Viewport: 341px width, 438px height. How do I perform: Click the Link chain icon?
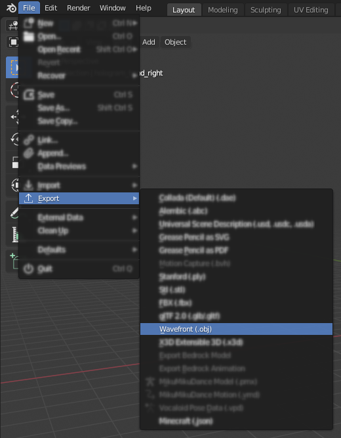coord(28,140)
